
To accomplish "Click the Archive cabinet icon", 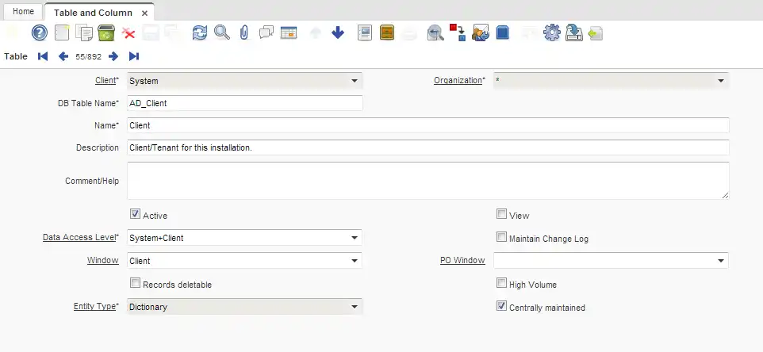I will point(387,33).
